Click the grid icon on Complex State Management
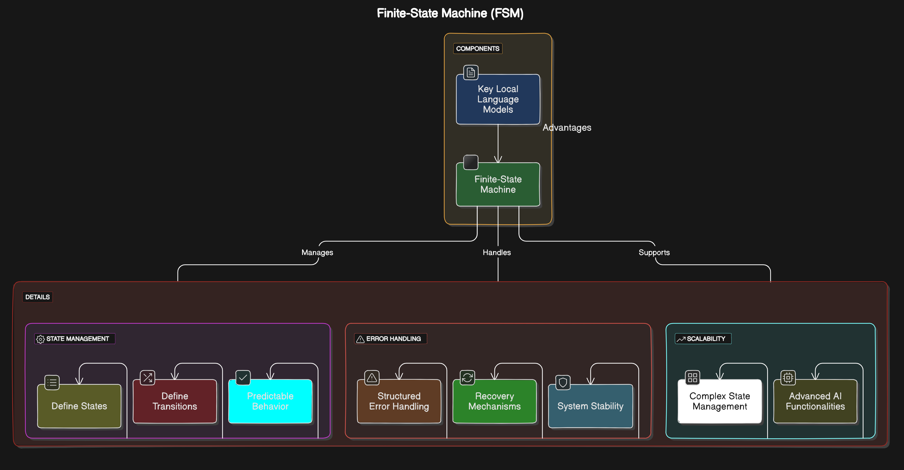904x470 pixels. point(692,378)
